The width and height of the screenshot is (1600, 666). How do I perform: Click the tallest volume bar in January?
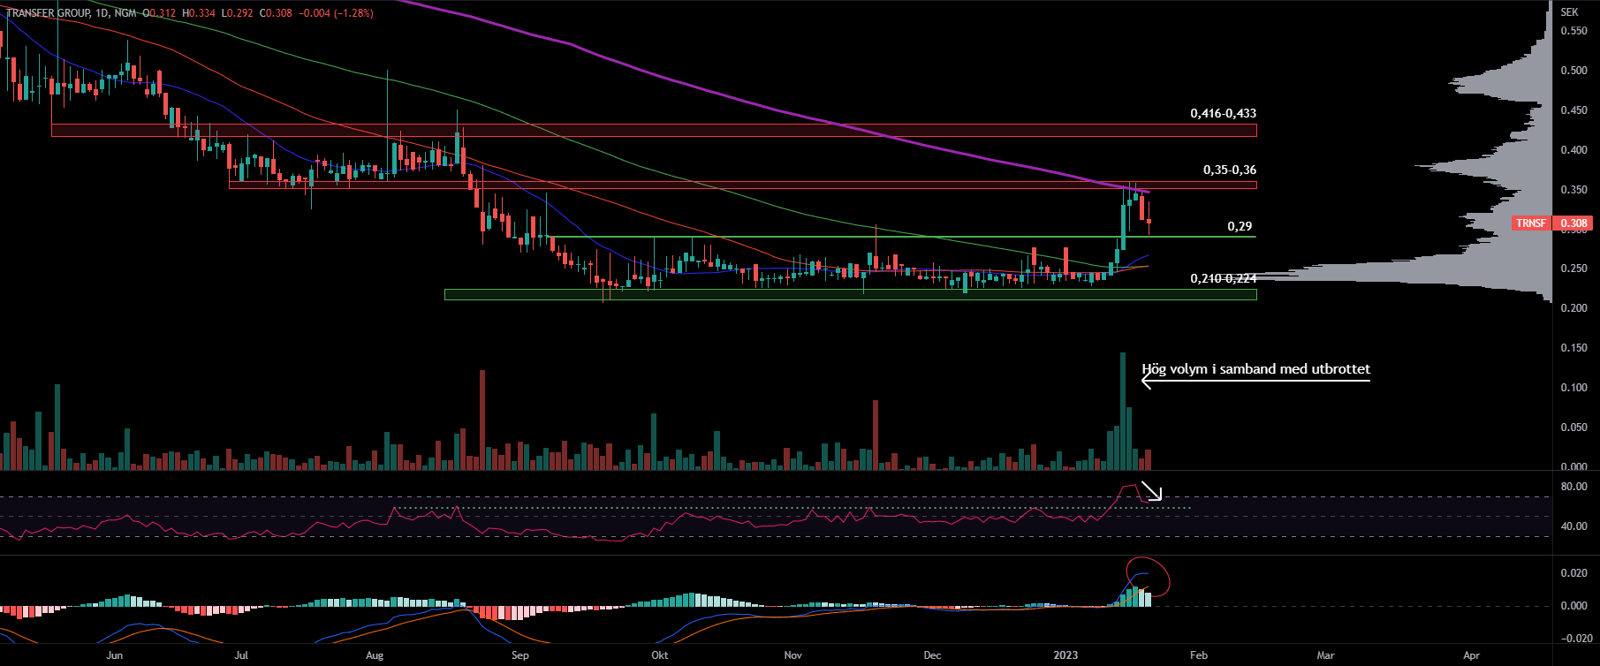[1123, 411]
